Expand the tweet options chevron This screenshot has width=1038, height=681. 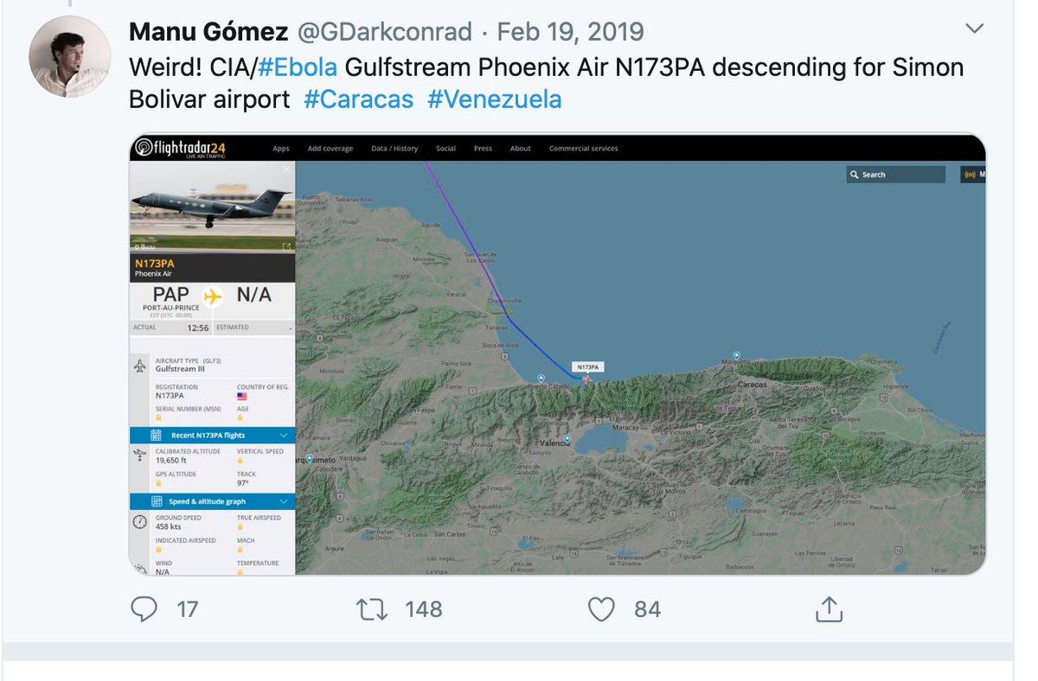pyautogui.click(x=974, y=29)
